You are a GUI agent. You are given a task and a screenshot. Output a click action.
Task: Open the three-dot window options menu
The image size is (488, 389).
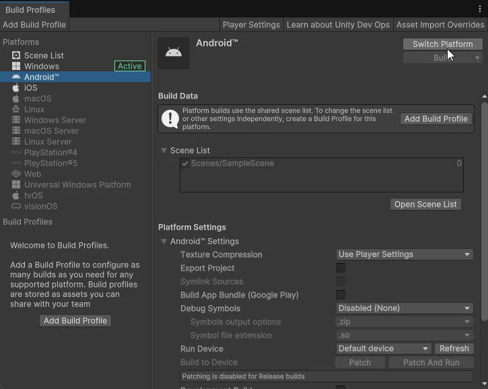480,9
